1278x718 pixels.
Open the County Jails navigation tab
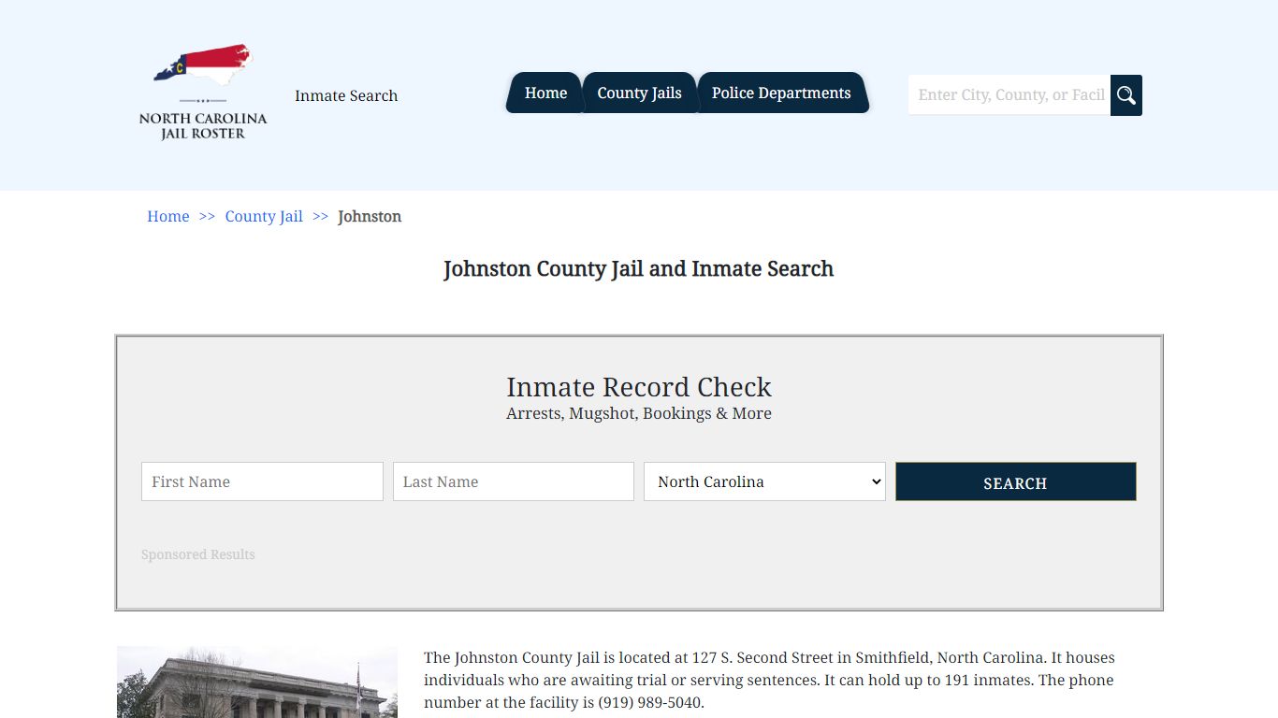point(640,93)
